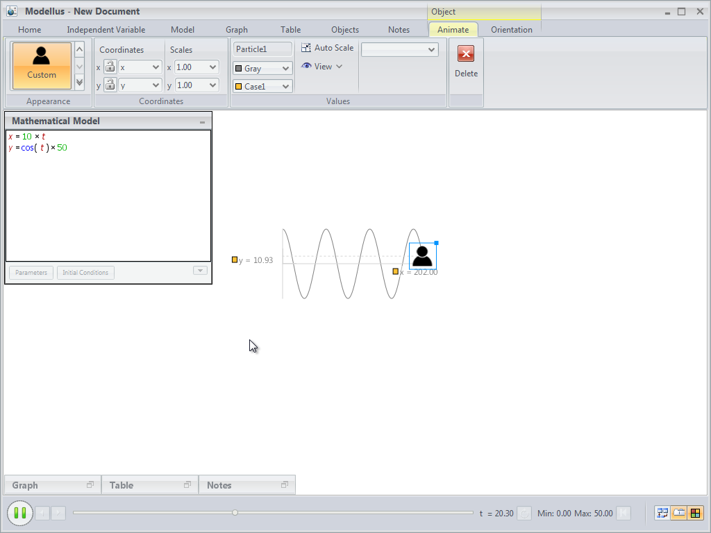Click the Min: 0.00 value

click(x=554, y=514)
